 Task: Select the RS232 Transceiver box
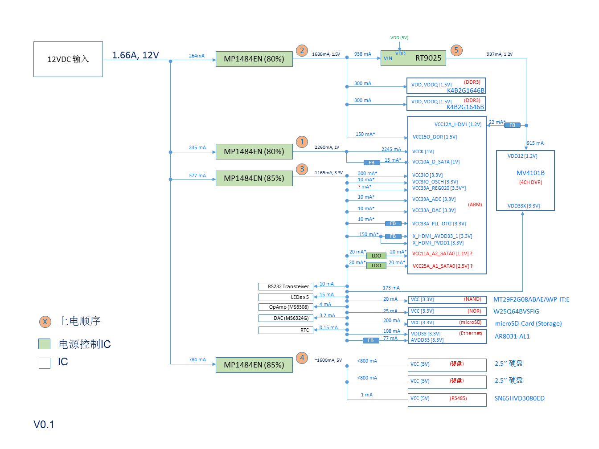(286, 286)
